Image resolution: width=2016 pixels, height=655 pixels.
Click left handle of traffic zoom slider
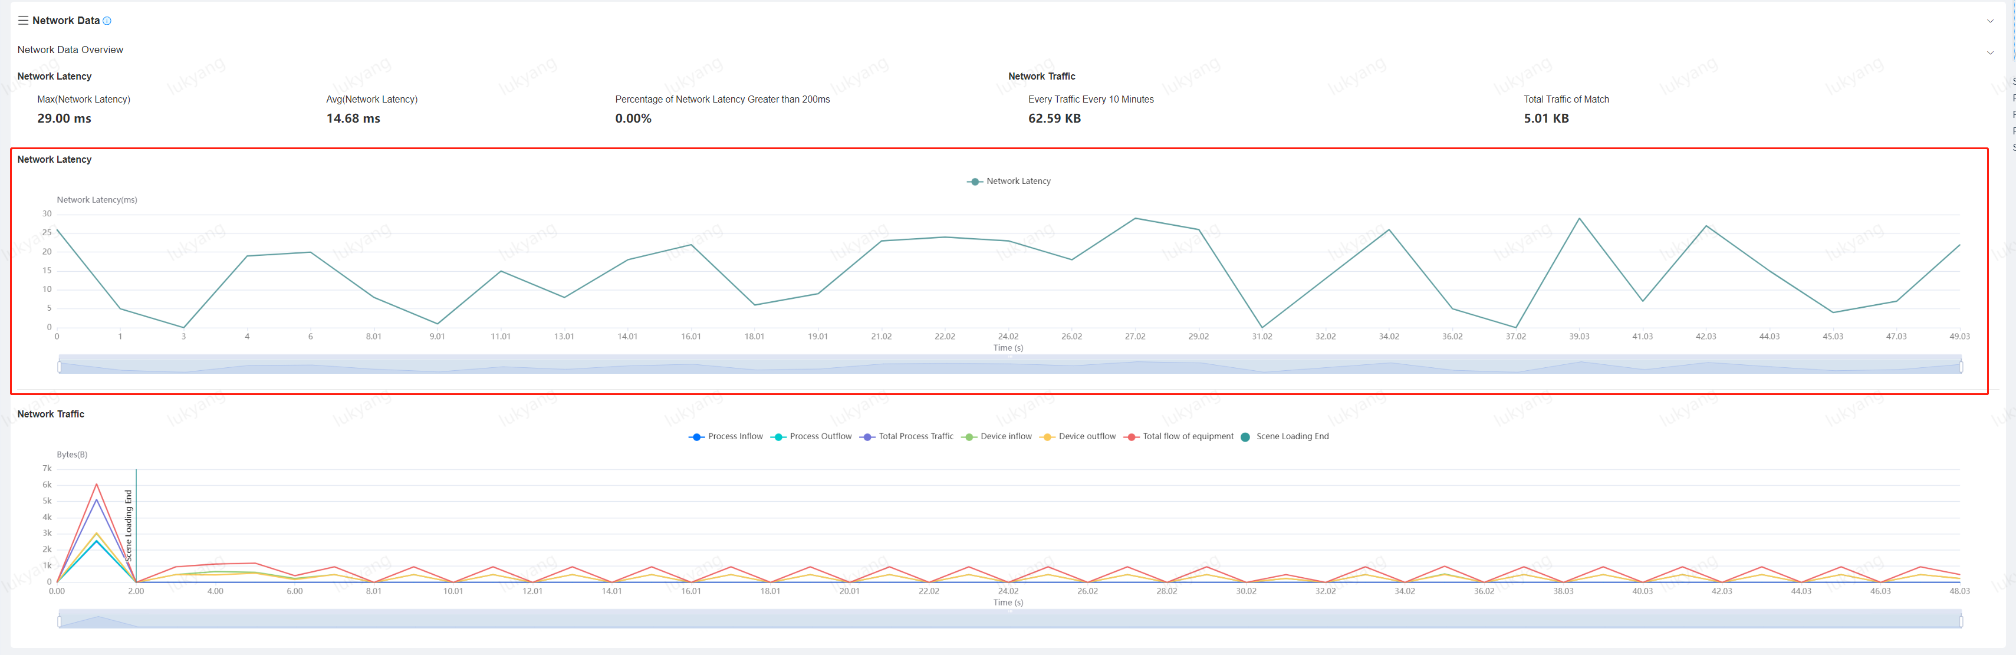pos(60,621)
